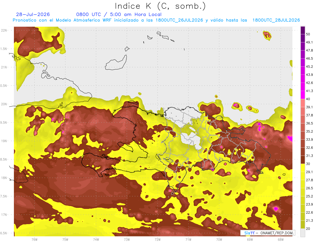
Task: Click the colorbar value '27.8'
Action: click(x=309, y=180)
